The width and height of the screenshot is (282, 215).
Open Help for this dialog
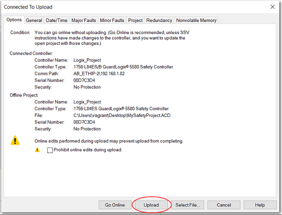260,205
